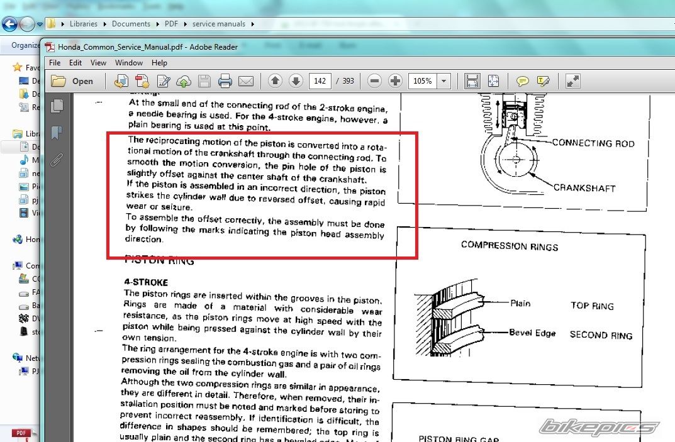Go to previous page up arrow
675x442 pixels.
coord(275,80)
